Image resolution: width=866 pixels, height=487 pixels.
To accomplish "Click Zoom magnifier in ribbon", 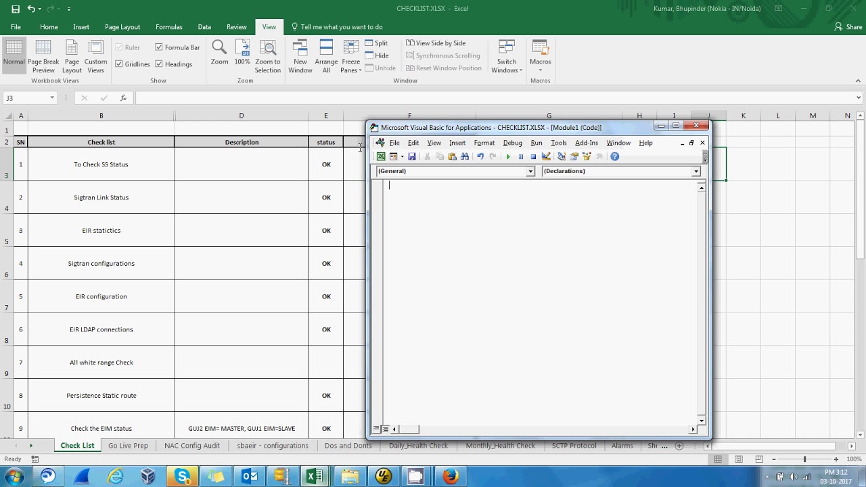I will pos(219,53).
